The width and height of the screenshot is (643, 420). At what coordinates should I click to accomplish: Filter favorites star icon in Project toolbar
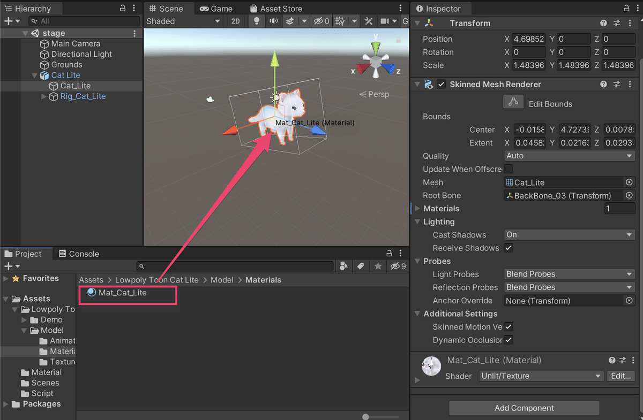[378, 266]
